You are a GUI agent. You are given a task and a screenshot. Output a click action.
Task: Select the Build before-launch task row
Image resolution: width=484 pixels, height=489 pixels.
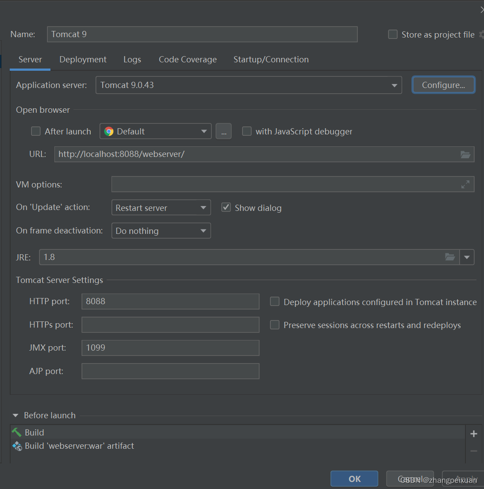[238, 432]
